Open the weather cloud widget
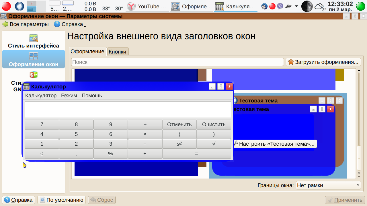Screen dimensions: 367x206 coord(320,7)
